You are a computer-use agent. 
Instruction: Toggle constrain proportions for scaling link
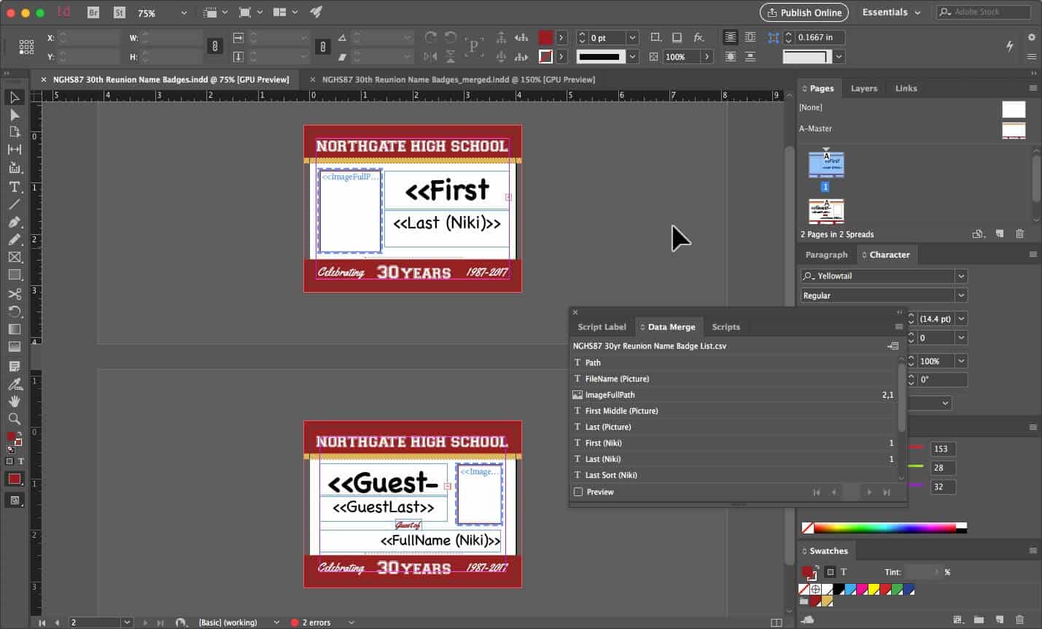tap(323, 47)
